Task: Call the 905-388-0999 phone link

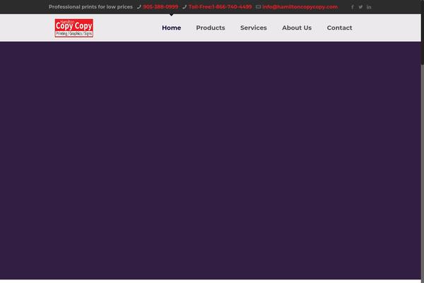Action: pyautogui.click(x=160, y=7)
